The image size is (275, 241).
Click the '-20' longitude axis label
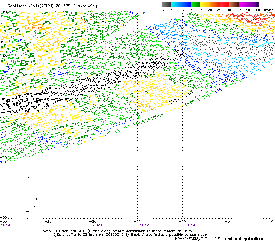pyautogui.click(x=93, y=221)
